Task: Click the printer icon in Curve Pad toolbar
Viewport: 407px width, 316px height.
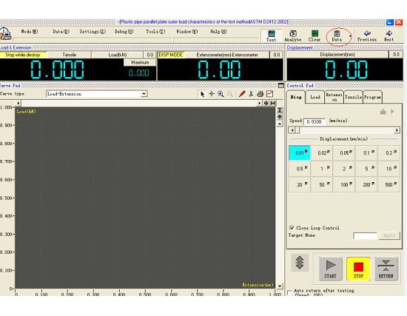Action: coord(260,94)
